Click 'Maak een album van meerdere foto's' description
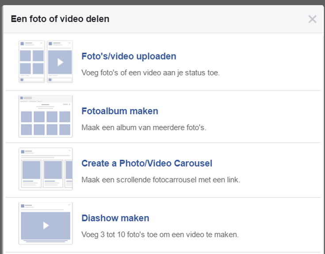This screenshot has width=325, height=254. [x=144, y=127]
